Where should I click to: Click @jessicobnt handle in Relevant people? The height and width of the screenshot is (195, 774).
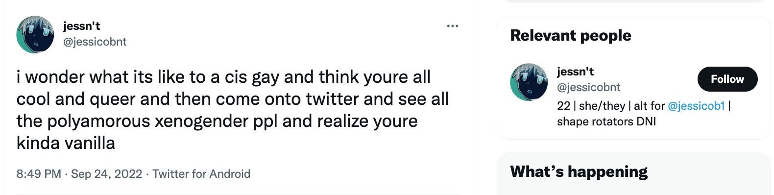(x=589, y=87)
